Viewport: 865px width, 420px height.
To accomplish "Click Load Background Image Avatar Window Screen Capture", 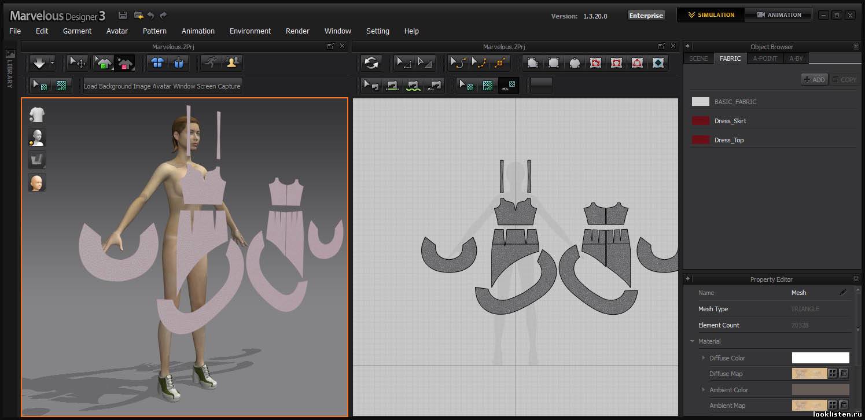I will pyautogui.click(x=162, y=86).
